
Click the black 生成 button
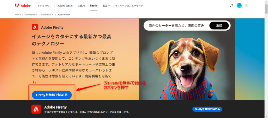click(219, 26)
